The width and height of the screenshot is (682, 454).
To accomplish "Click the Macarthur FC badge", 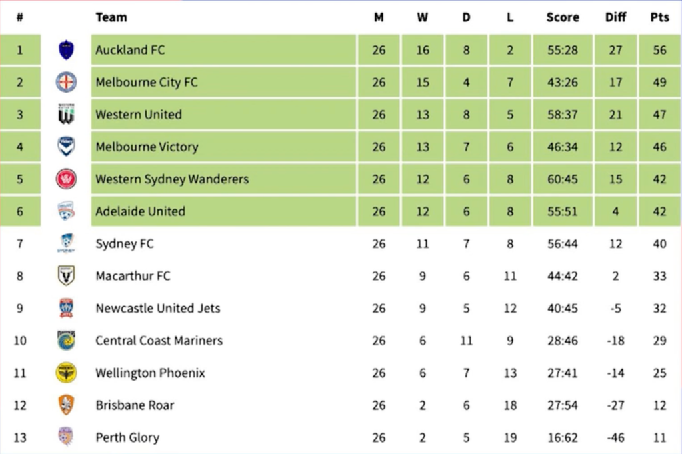I will 66,275.
